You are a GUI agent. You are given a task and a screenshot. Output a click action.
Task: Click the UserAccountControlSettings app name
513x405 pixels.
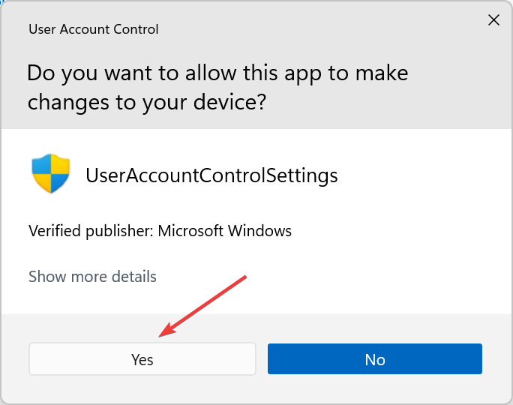[x=211, y=175]
